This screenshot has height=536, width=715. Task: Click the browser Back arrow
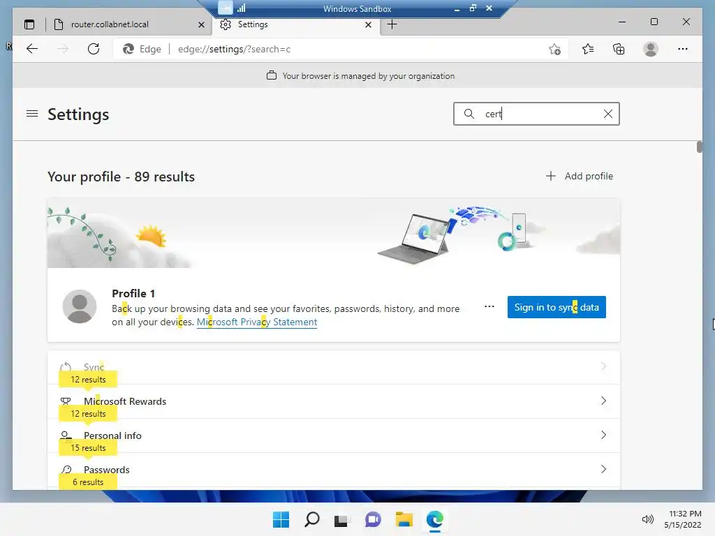pyautogui.click(x=32, y=49)
